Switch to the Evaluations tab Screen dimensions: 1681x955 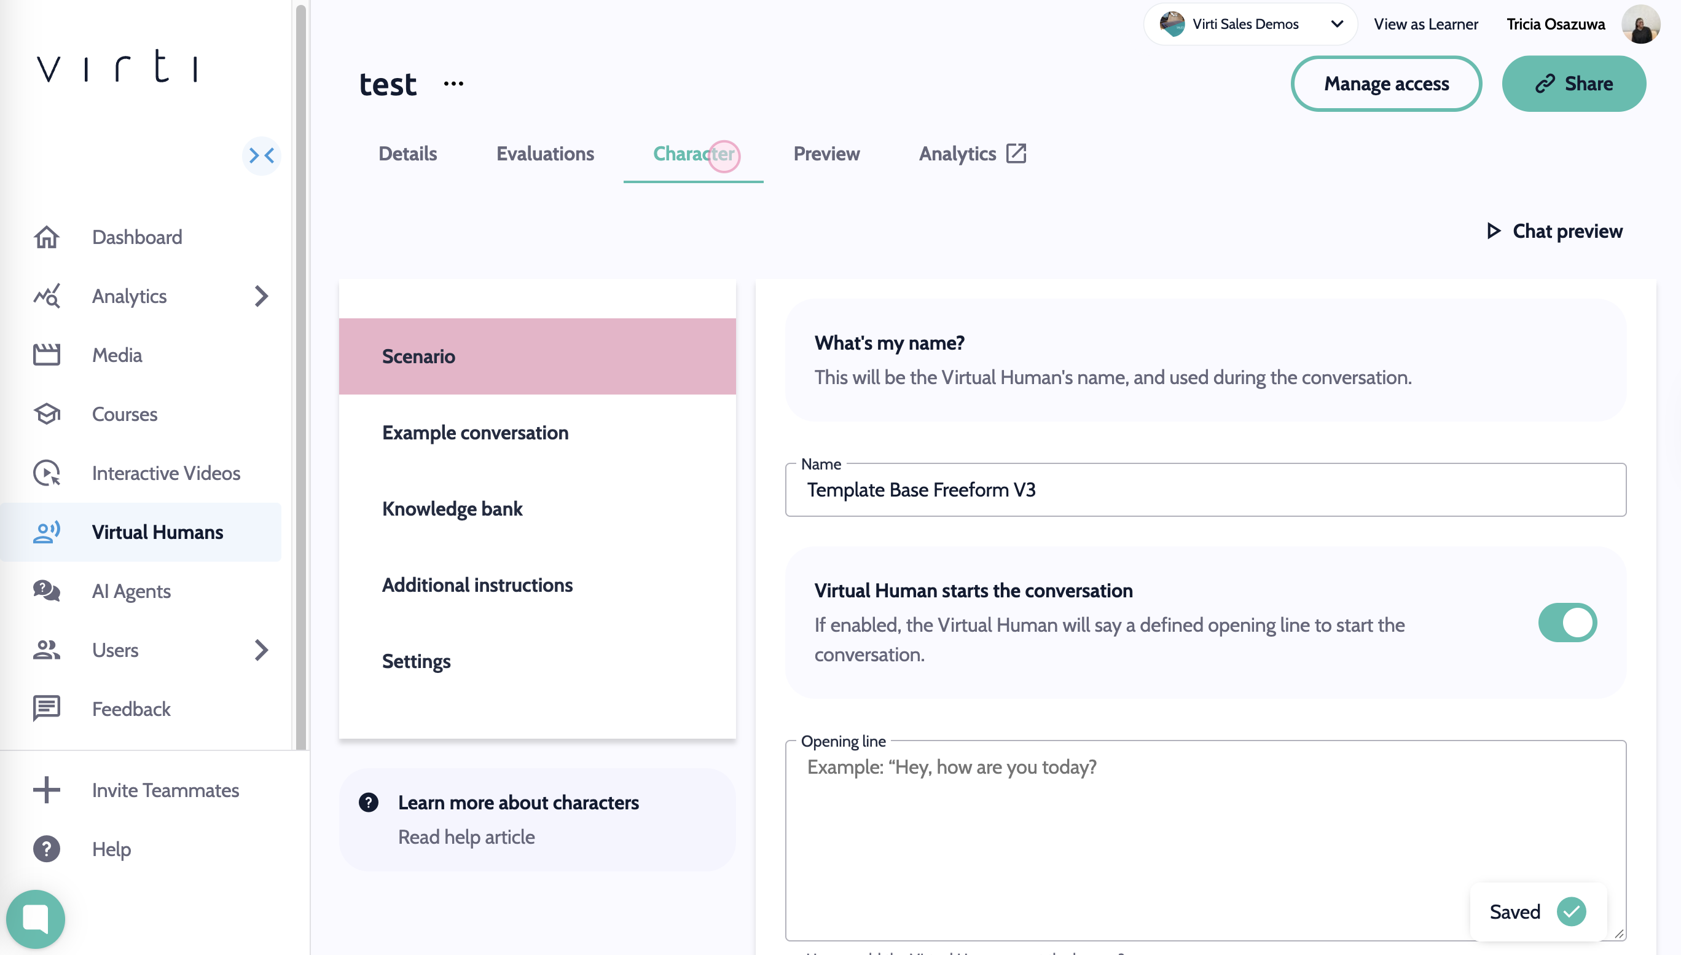[x=545, y=154]
